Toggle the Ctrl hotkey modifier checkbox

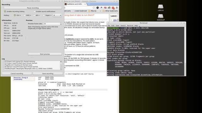(x=15, y=15)
